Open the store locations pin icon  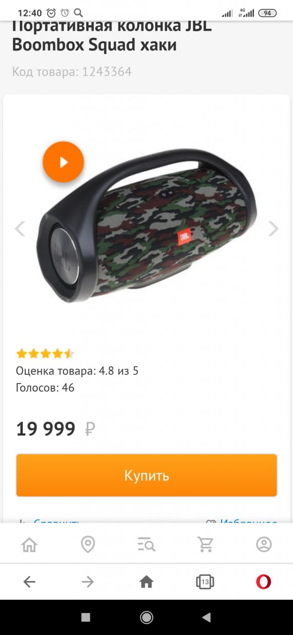88,545
